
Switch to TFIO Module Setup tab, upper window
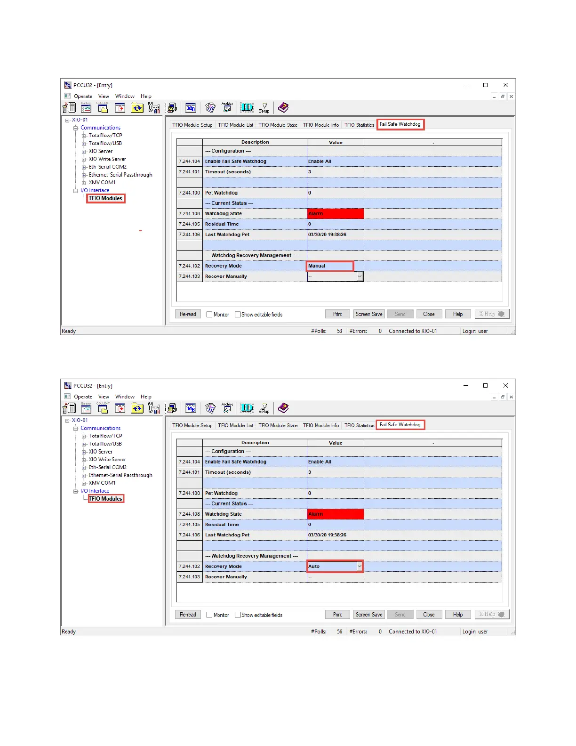click(192, 125)
